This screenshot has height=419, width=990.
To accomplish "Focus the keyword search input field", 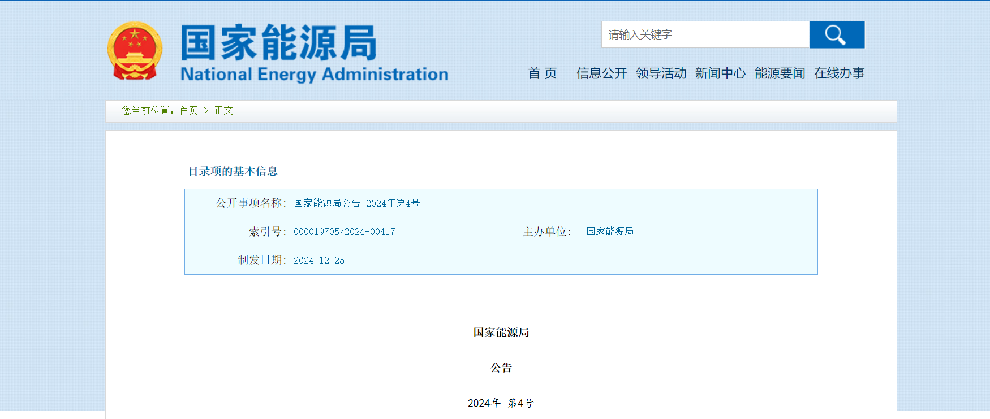I will point(705,34).
